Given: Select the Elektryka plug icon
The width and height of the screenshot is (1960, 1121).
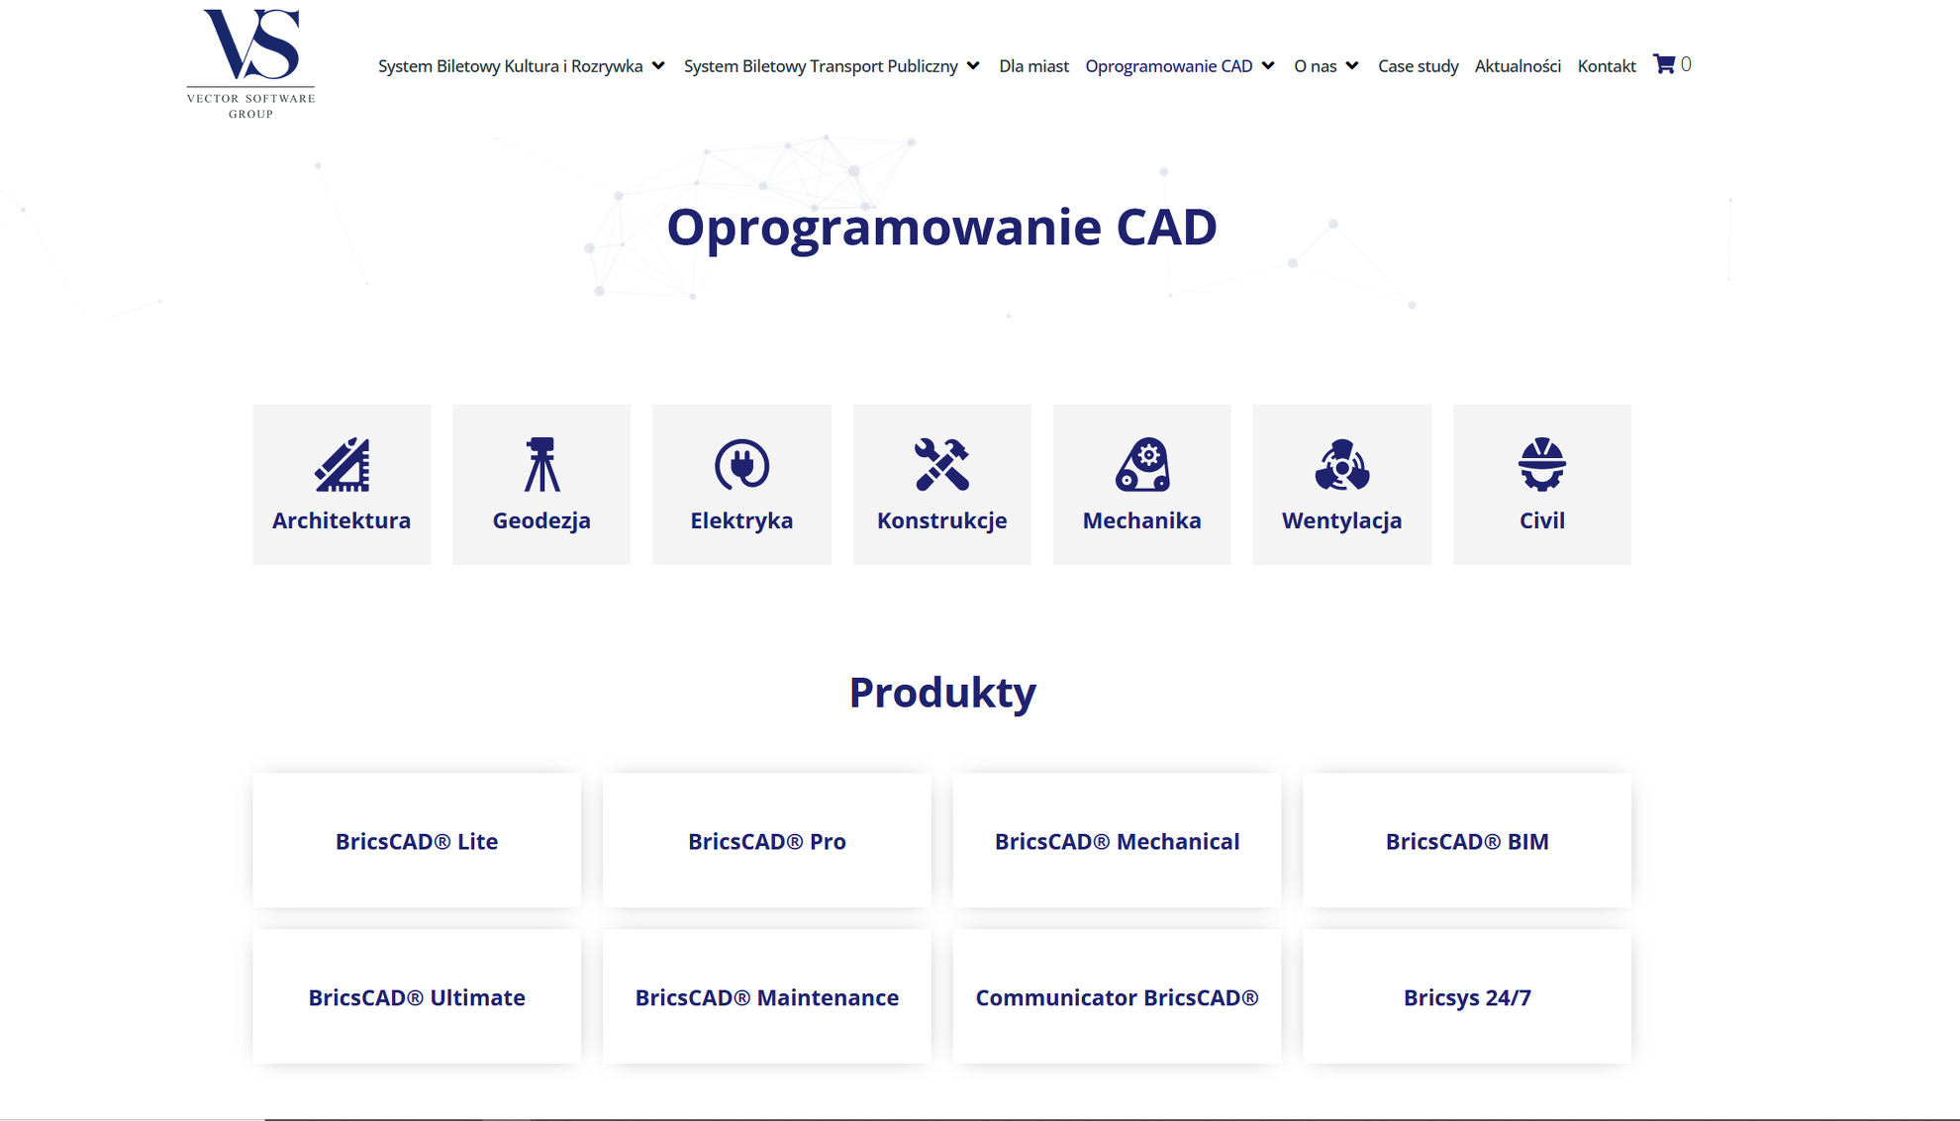Looking at the screenshot, I should point(741,464).
